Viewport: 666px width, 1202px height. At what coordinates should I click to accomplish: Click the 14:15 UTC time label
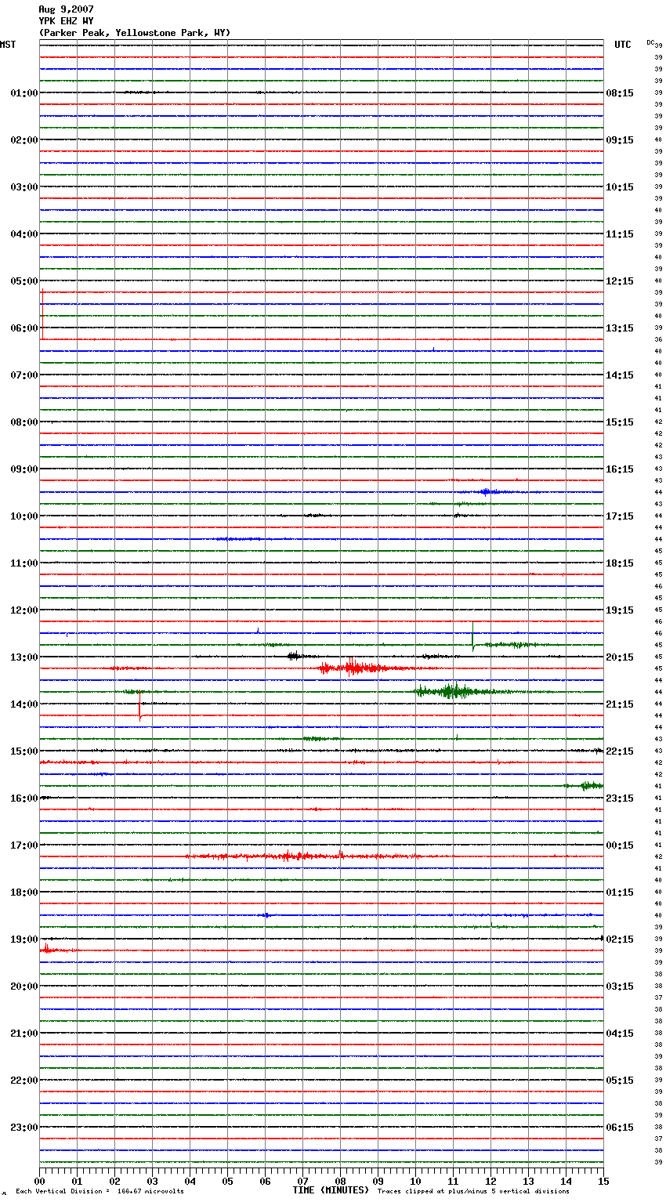tap(620, 375)
